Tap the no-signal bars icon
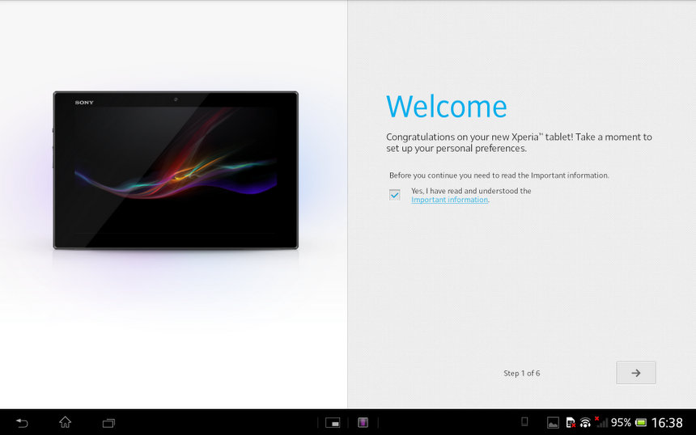Viewport: 696px width, 435px height. pyautogui.click(x=601, y=422)
